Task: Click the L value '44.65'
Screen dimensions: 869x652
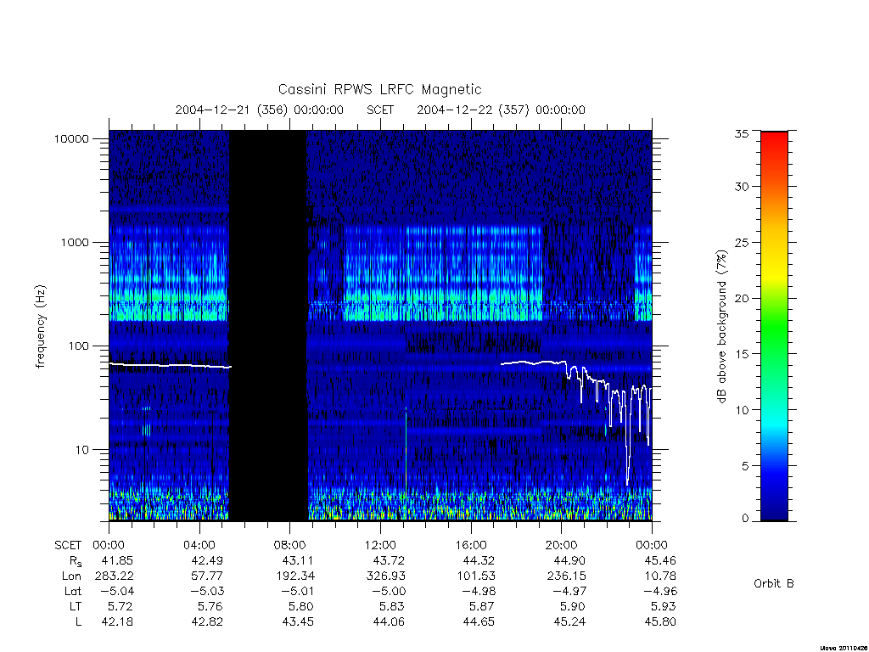Action: coord(479,622)
